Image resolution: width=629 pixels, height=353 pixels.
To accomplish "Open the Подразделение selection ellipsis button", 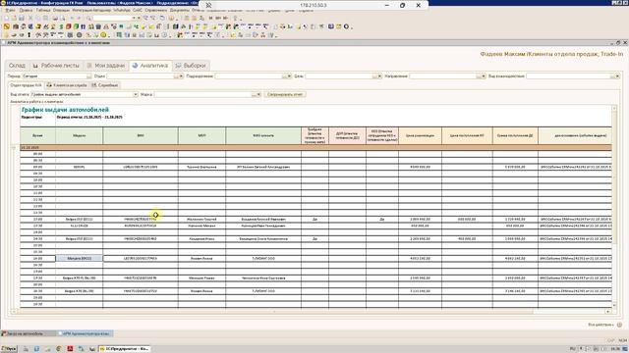I will click(284, 76).
